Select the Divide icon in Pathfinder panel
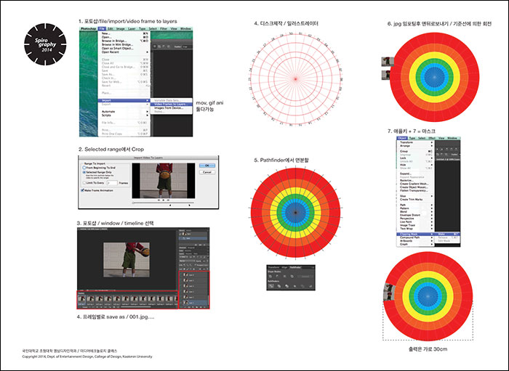Image resolution: width=509 pixels, height=371 pixels. click(x=272, y=288)
